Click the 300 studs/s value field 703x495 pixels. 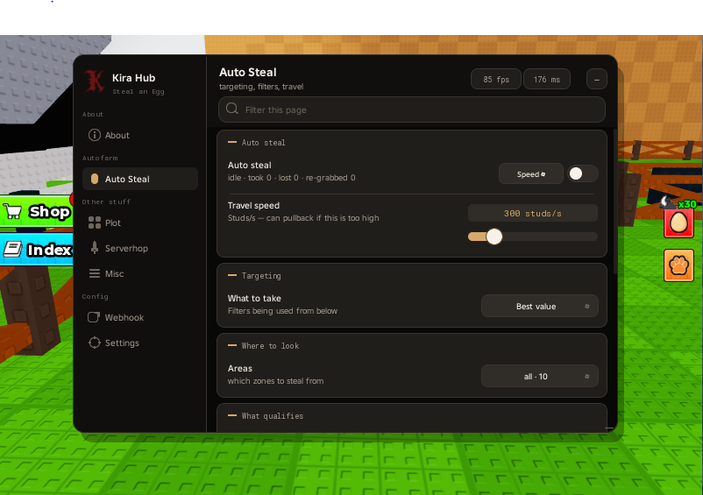tap(533, 213)
